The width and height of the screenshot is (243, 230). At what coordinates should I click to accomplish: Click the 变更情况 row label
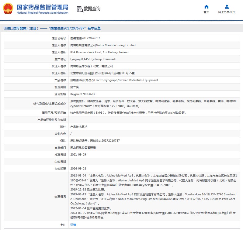point(59,197)
